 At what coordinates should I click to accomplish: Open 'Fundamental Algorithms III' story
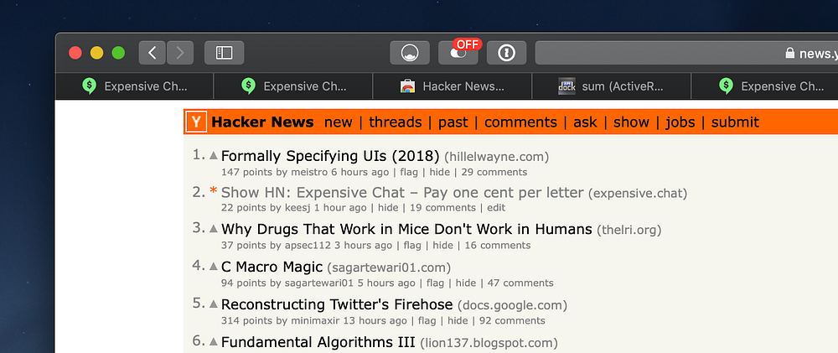coord(318,342)
